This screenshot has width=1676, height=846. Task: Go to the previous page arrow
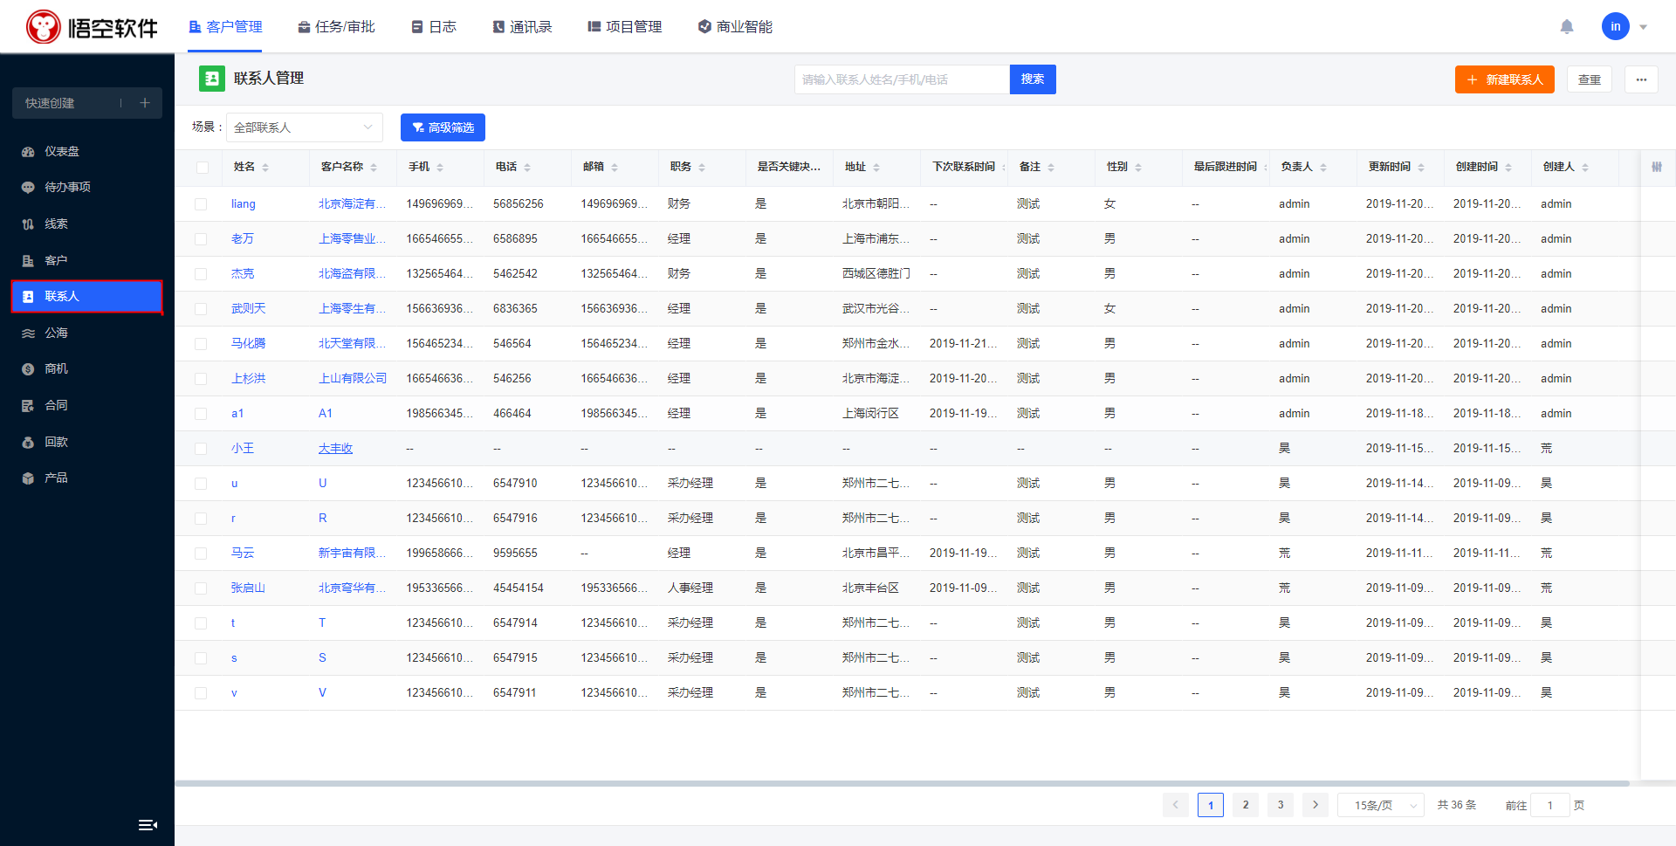pos(1175,805)
